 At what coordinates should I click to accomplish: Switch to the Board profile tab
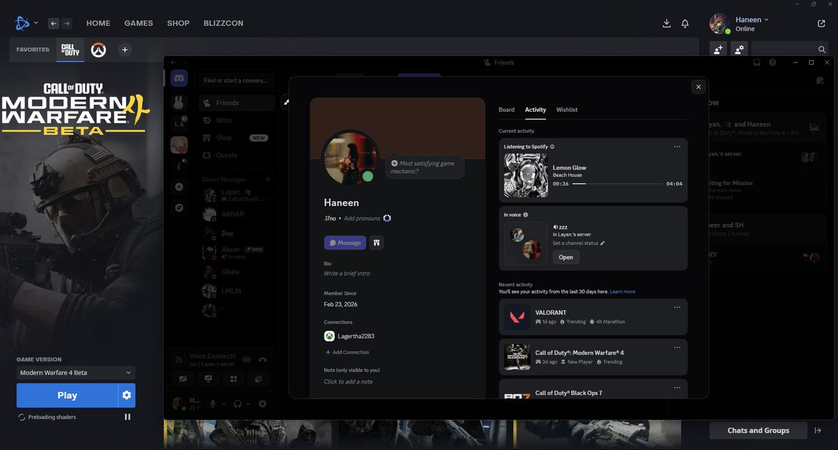point(506,110)
